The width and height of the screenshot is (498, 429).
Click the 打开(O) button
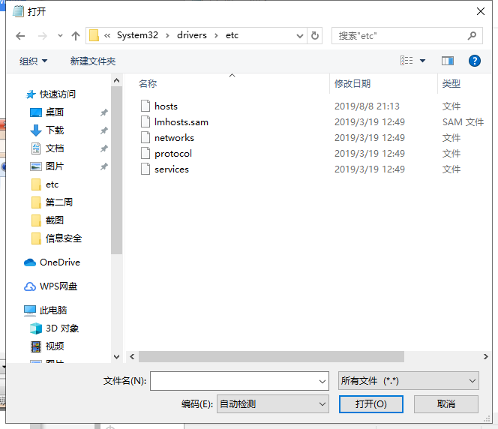(x=371, y=404)
